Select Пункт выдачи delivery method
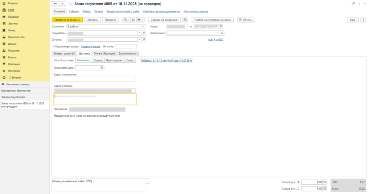 (114, 60)
